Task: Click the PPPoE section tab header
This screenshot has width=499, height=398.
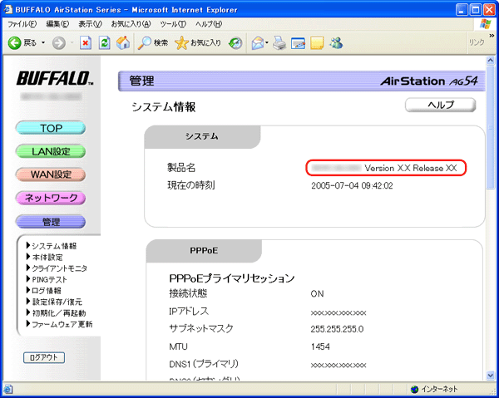Action: coord(204,251)
